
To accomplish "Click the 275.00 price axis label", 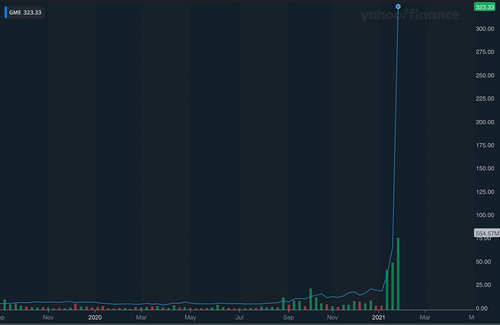I will [x=485, y=52].
